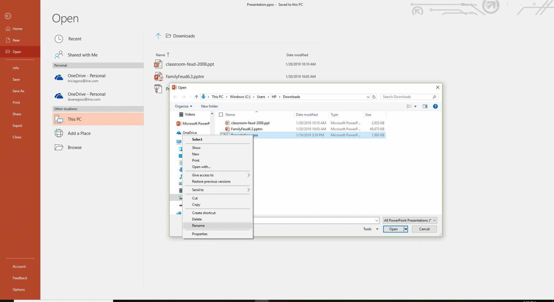Show the preview pane
The image size is (554, 302).
(425, 106)
